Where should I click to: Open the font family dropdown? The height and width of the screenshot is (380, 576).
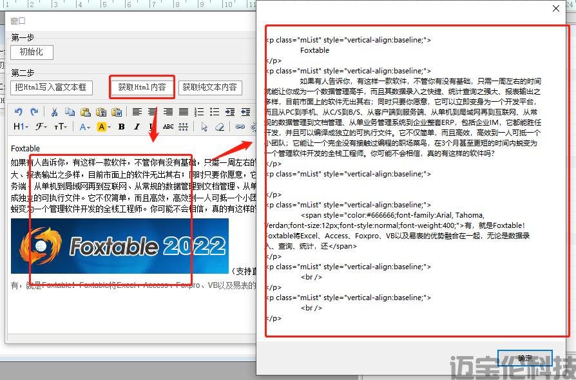point(41,127)
